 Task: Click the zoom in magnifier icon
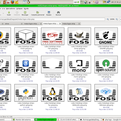click(x=117, y=19)
